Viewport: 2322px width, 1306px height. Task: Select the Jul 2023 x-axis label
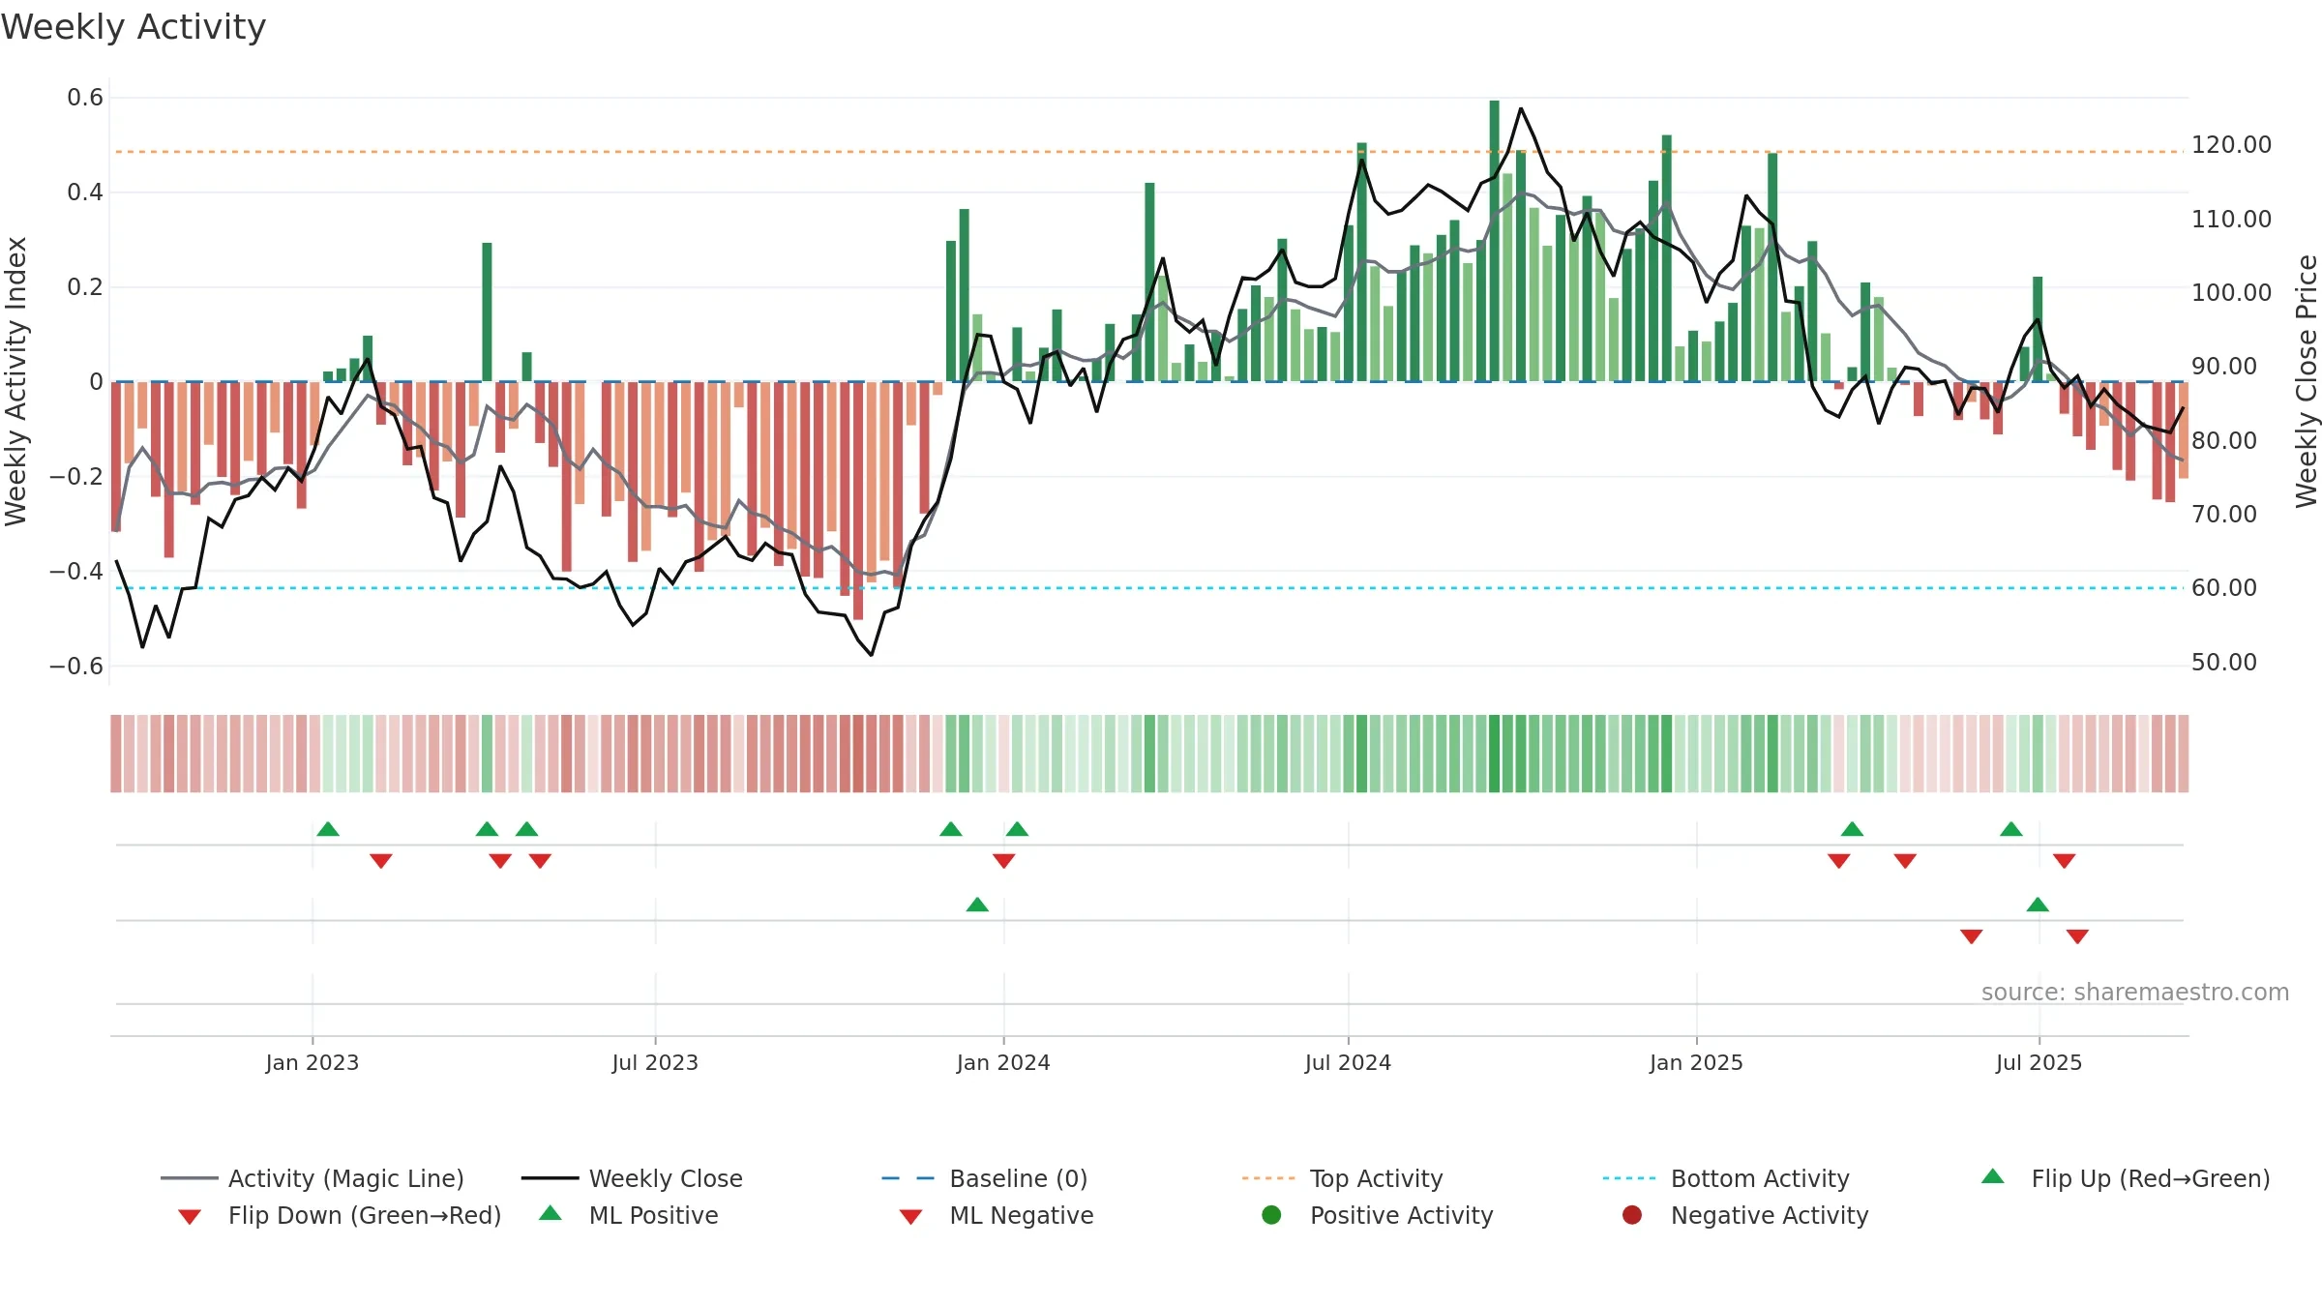pos(655,1062)
